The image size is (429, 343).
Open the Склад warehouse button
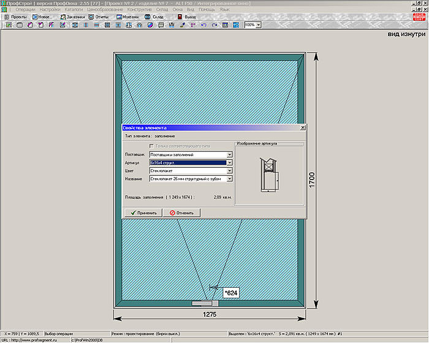pos(155,17)
